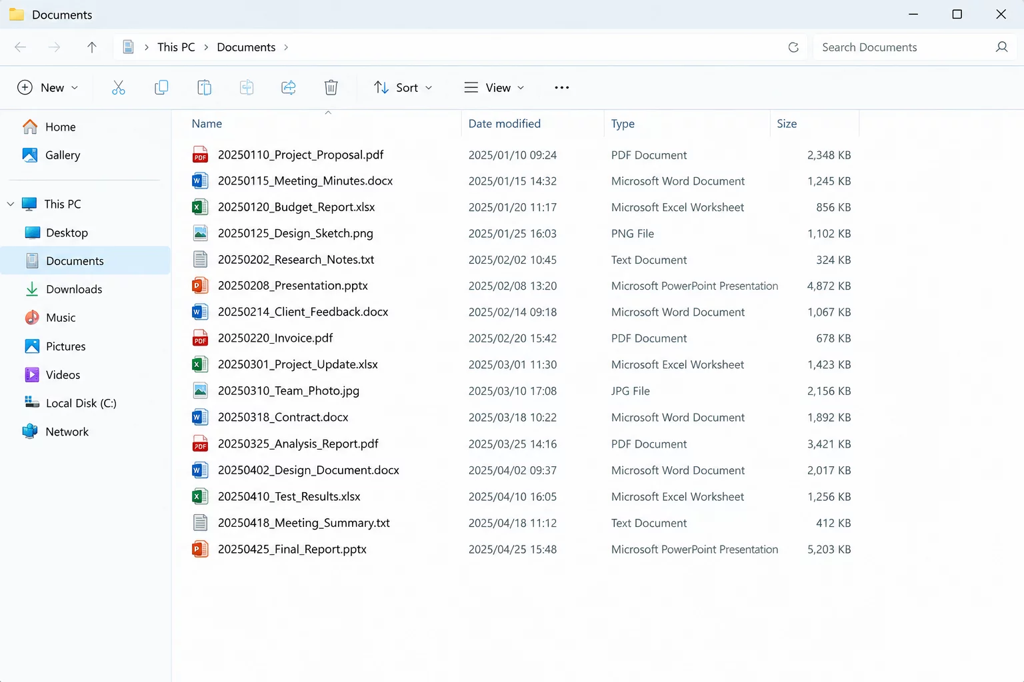
Task: Select the Excel icon of Budget_Report file
Action: click(x=200, y=207)
